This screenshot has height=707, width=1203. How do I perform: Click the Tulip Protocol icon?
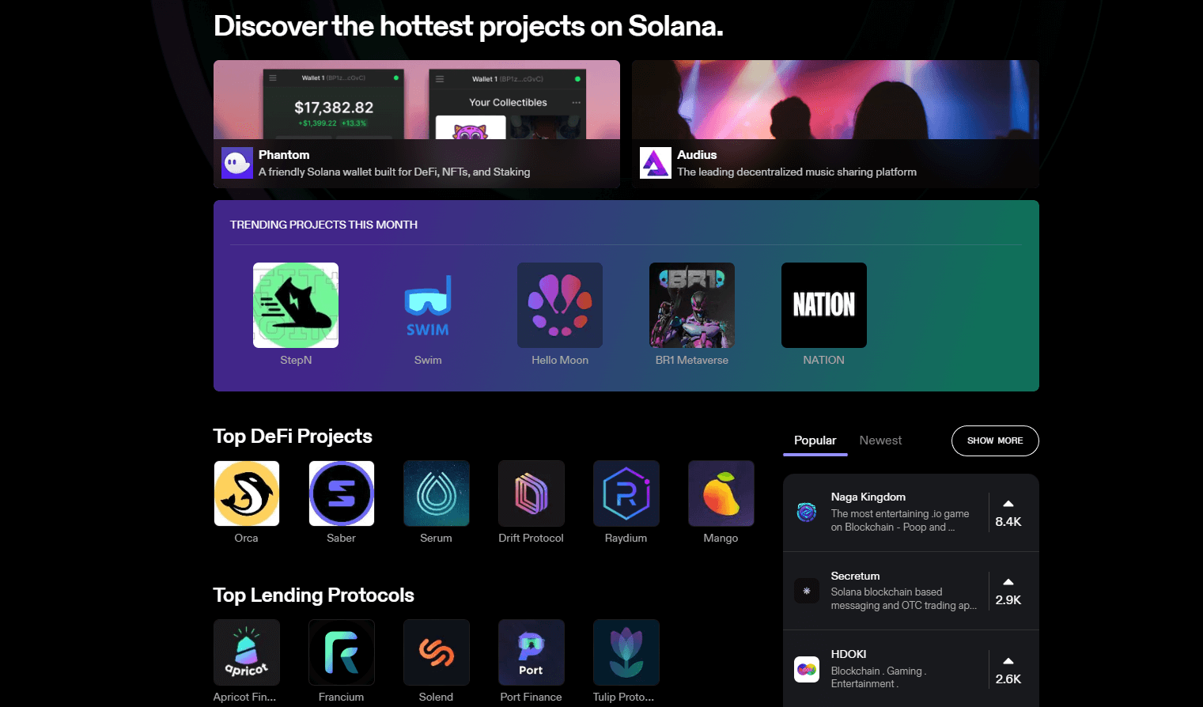tap(626, 652)
